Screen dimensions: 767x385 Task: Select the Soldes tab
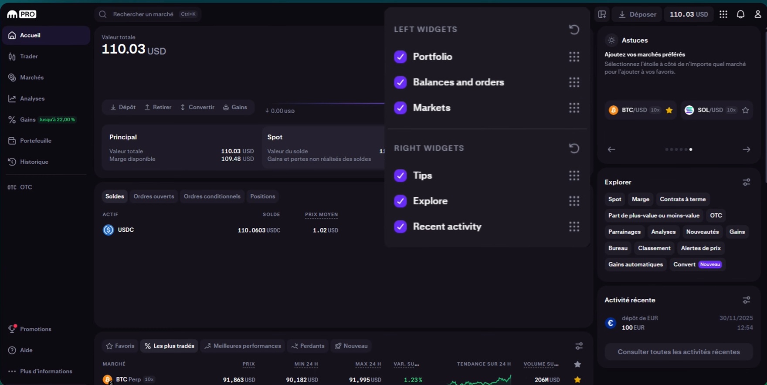[x=115, y=196]
